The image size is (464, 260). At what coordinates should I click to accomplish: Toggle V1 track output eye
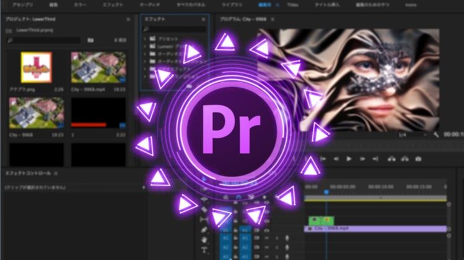267,230
